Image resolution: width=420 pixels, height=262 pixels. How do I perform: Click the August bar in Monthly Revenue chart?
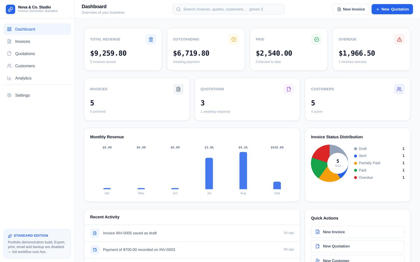[x=243, y=171]
